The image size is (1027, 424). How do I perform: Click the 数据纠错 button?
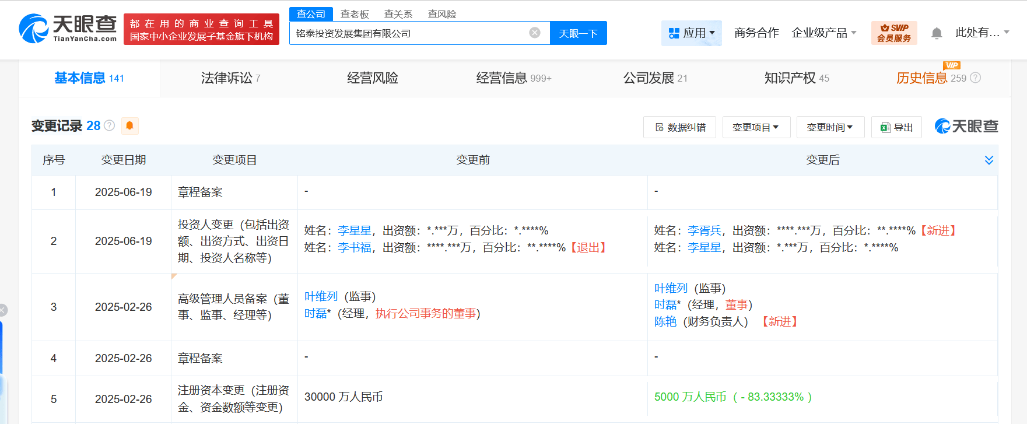(x=679, y=127)
